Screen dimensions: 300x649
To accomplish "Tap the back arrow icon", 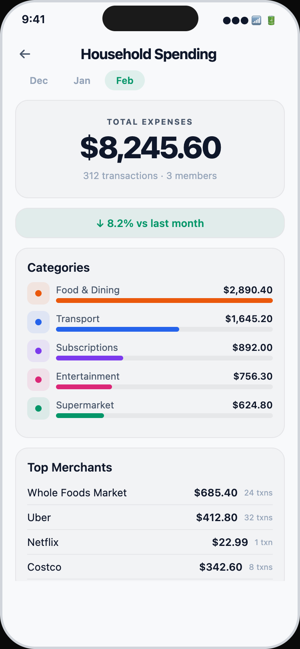I will click(x=25, y=54).
